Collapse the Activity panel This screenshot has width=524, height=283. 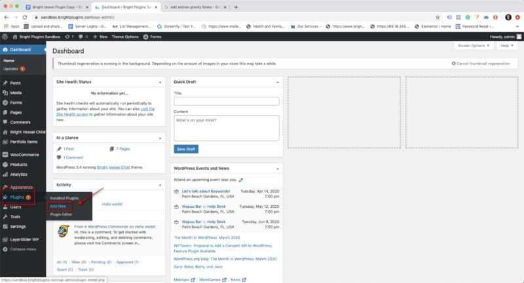coord(160,185)
